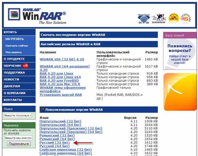Click the email subscription input field
This screenshot has width=198, height=156.
point(18,138)
